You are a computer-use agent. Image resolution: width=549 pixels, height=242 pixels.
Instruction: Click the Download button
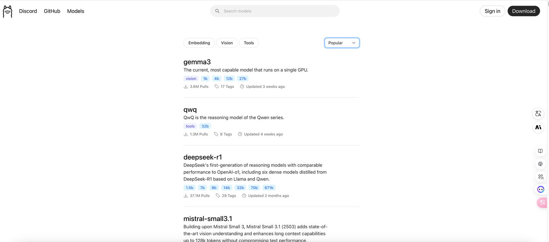(x=523, y=11)
